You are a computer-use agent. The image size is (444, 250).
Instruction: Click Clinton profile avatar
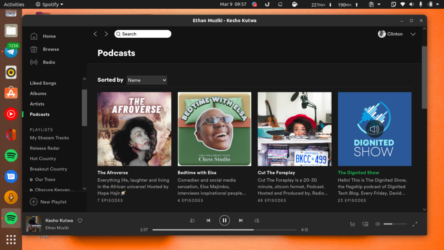coord(382,34)
